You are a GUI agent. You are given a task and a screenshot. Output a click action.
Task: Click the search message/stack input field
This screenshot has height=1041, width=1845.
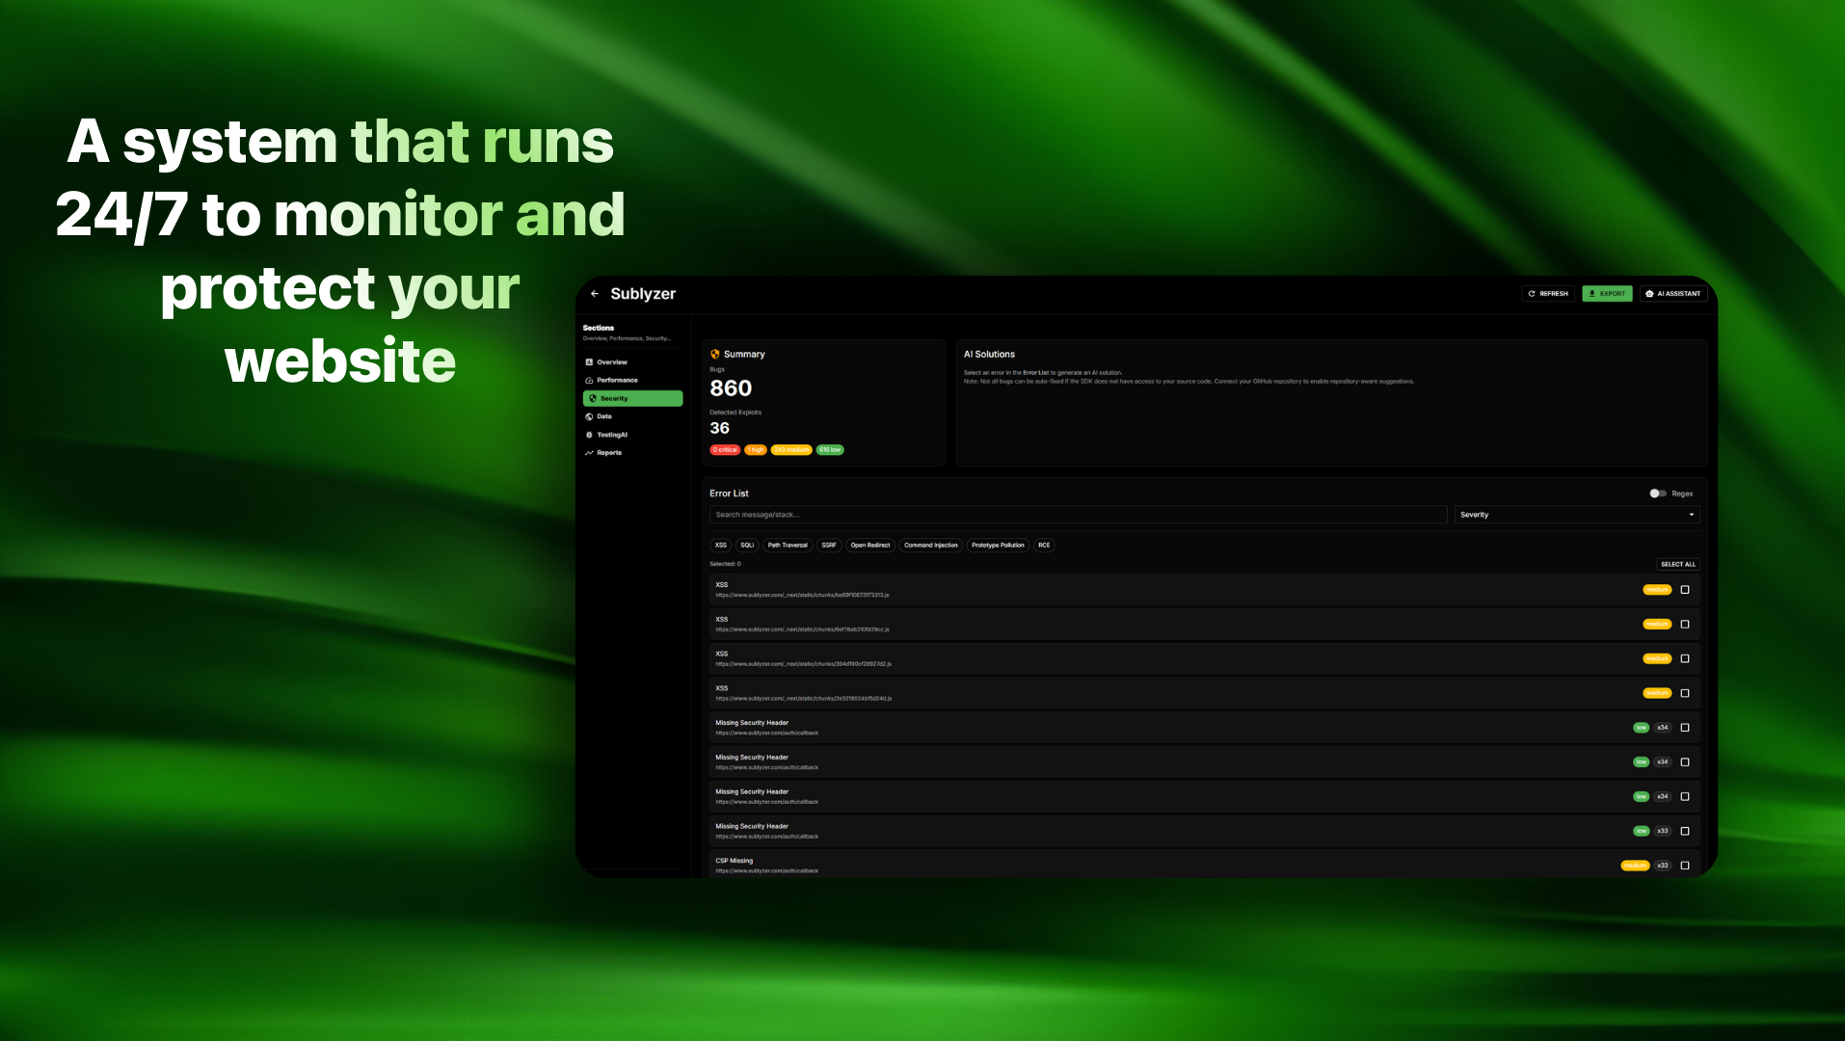[1077, 514]
